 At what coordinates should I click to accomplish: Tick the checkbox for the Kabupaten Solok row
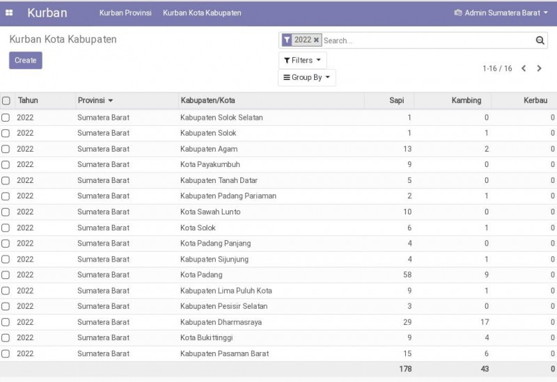pos(6,133)
